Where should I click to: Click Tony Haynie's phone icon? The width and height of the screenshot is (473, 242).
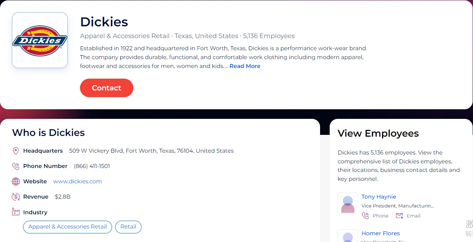[365, 216]
